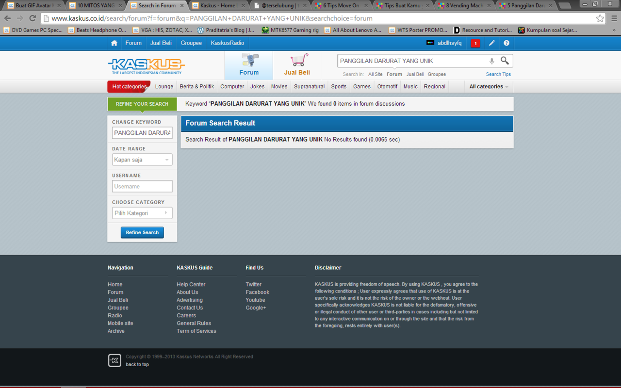Open the Supranatural category
The height and width of the screenshot is (388, 621).
click(x=309, y=87)
